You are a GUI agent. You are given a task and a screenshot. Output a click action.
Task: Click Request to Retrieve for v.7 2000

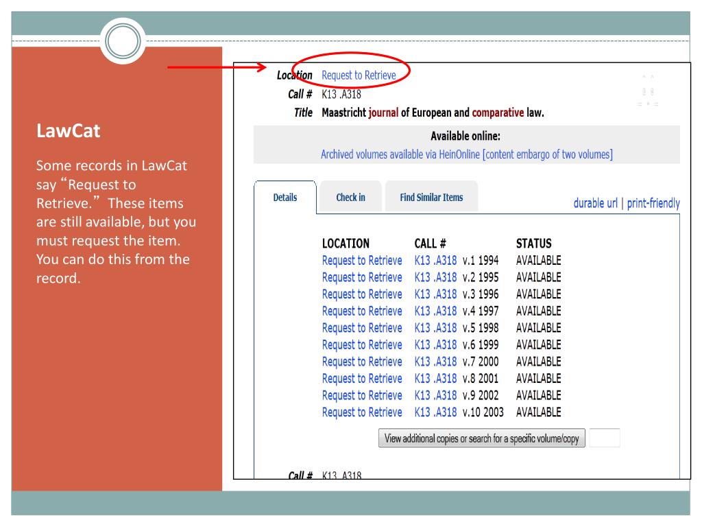click(362, 362)
